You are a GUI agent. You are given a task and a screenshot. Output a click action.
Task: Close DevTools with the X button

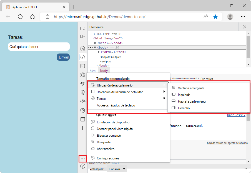[244, 27]
